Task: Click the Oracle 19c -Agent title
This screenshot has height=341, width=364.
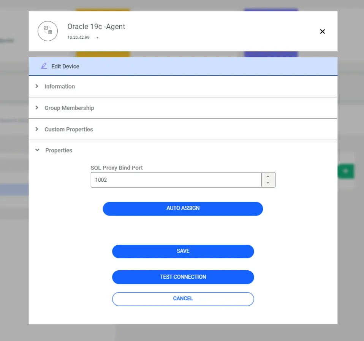Action: click(x=96, y=27)
